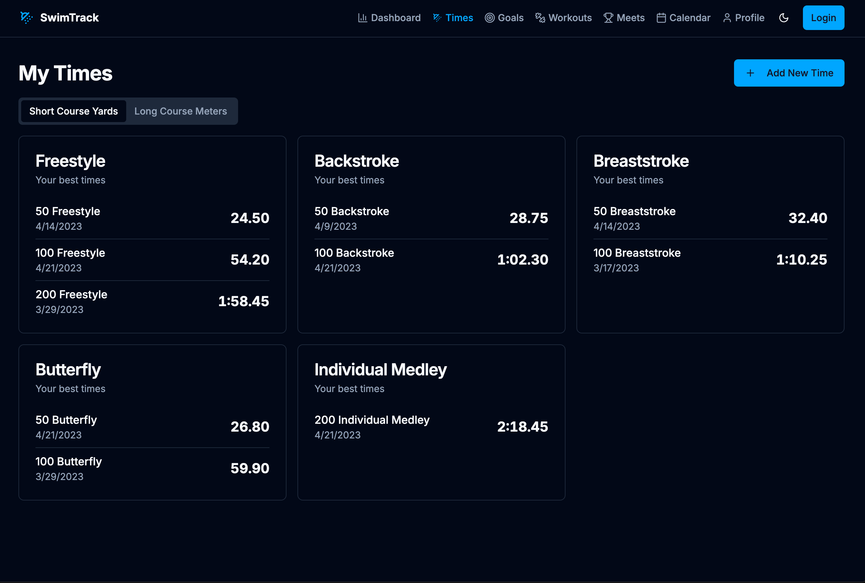The height and width of the screenshot is (583, 865).
Task: Select the 100 Freestyle entry
Action: (152, 260)
